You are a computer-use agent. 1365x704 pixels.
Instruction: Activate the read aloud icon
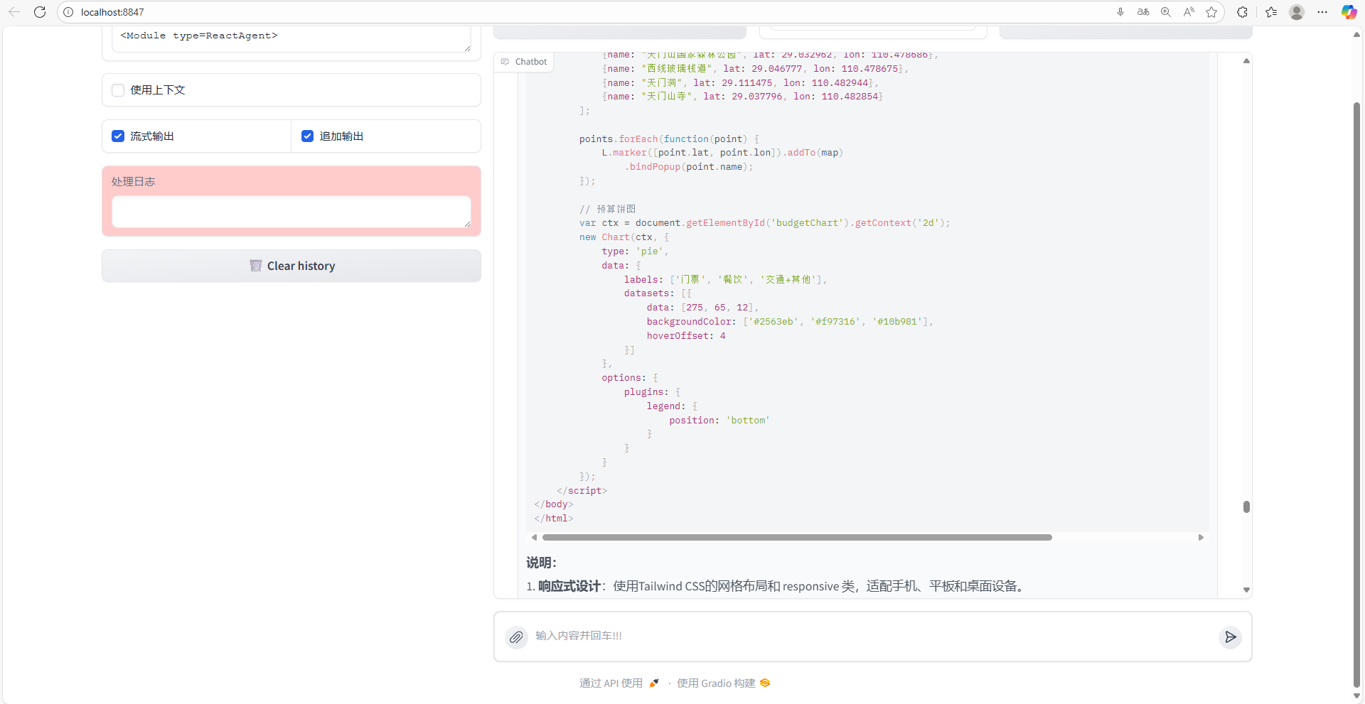1189,12
